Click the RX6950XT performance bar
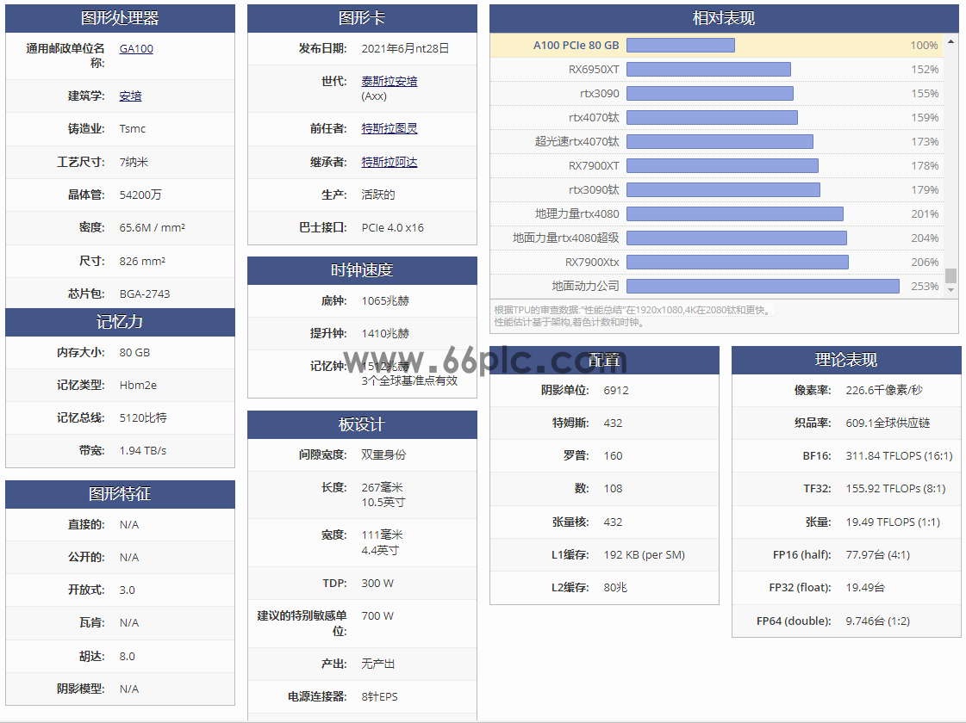966x723 pixels. click(708, 70)
